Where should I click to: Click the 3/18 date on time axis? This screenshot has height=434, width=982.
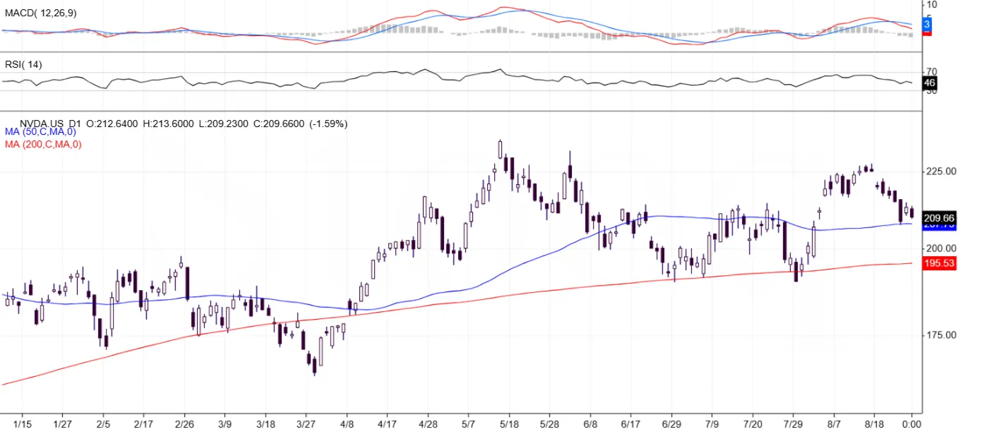point(265,423)
